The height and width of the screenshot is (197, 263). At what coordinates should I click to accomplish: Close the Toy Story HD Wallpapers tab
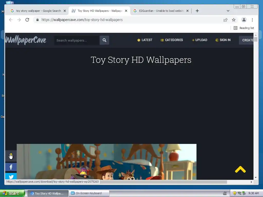(x=126, y=11)
